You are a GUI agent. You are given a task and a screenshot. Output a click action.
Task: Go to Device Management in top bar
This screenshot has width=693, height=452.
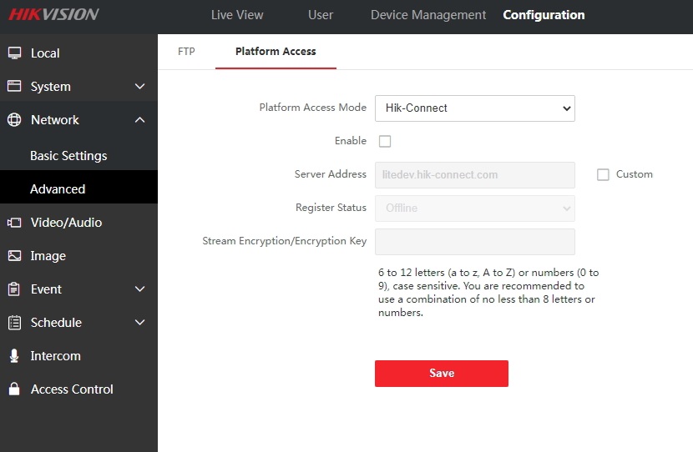427,15
